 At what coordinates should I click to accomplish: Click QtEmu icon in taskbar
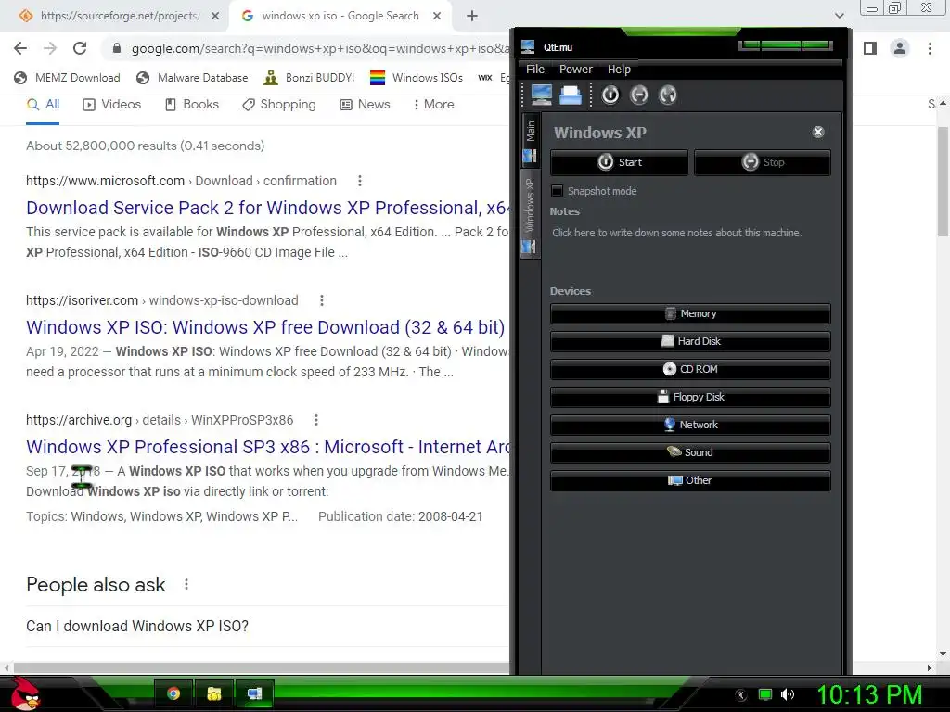[x=254, y=693]
